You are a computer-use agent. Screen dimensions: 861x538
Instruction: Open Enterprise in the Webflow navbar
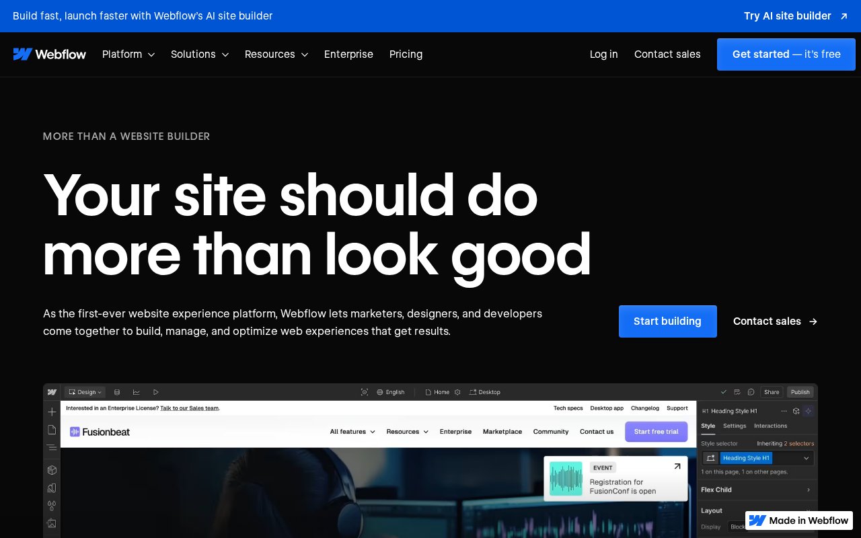pyautogui.click(x=348, y=54)
